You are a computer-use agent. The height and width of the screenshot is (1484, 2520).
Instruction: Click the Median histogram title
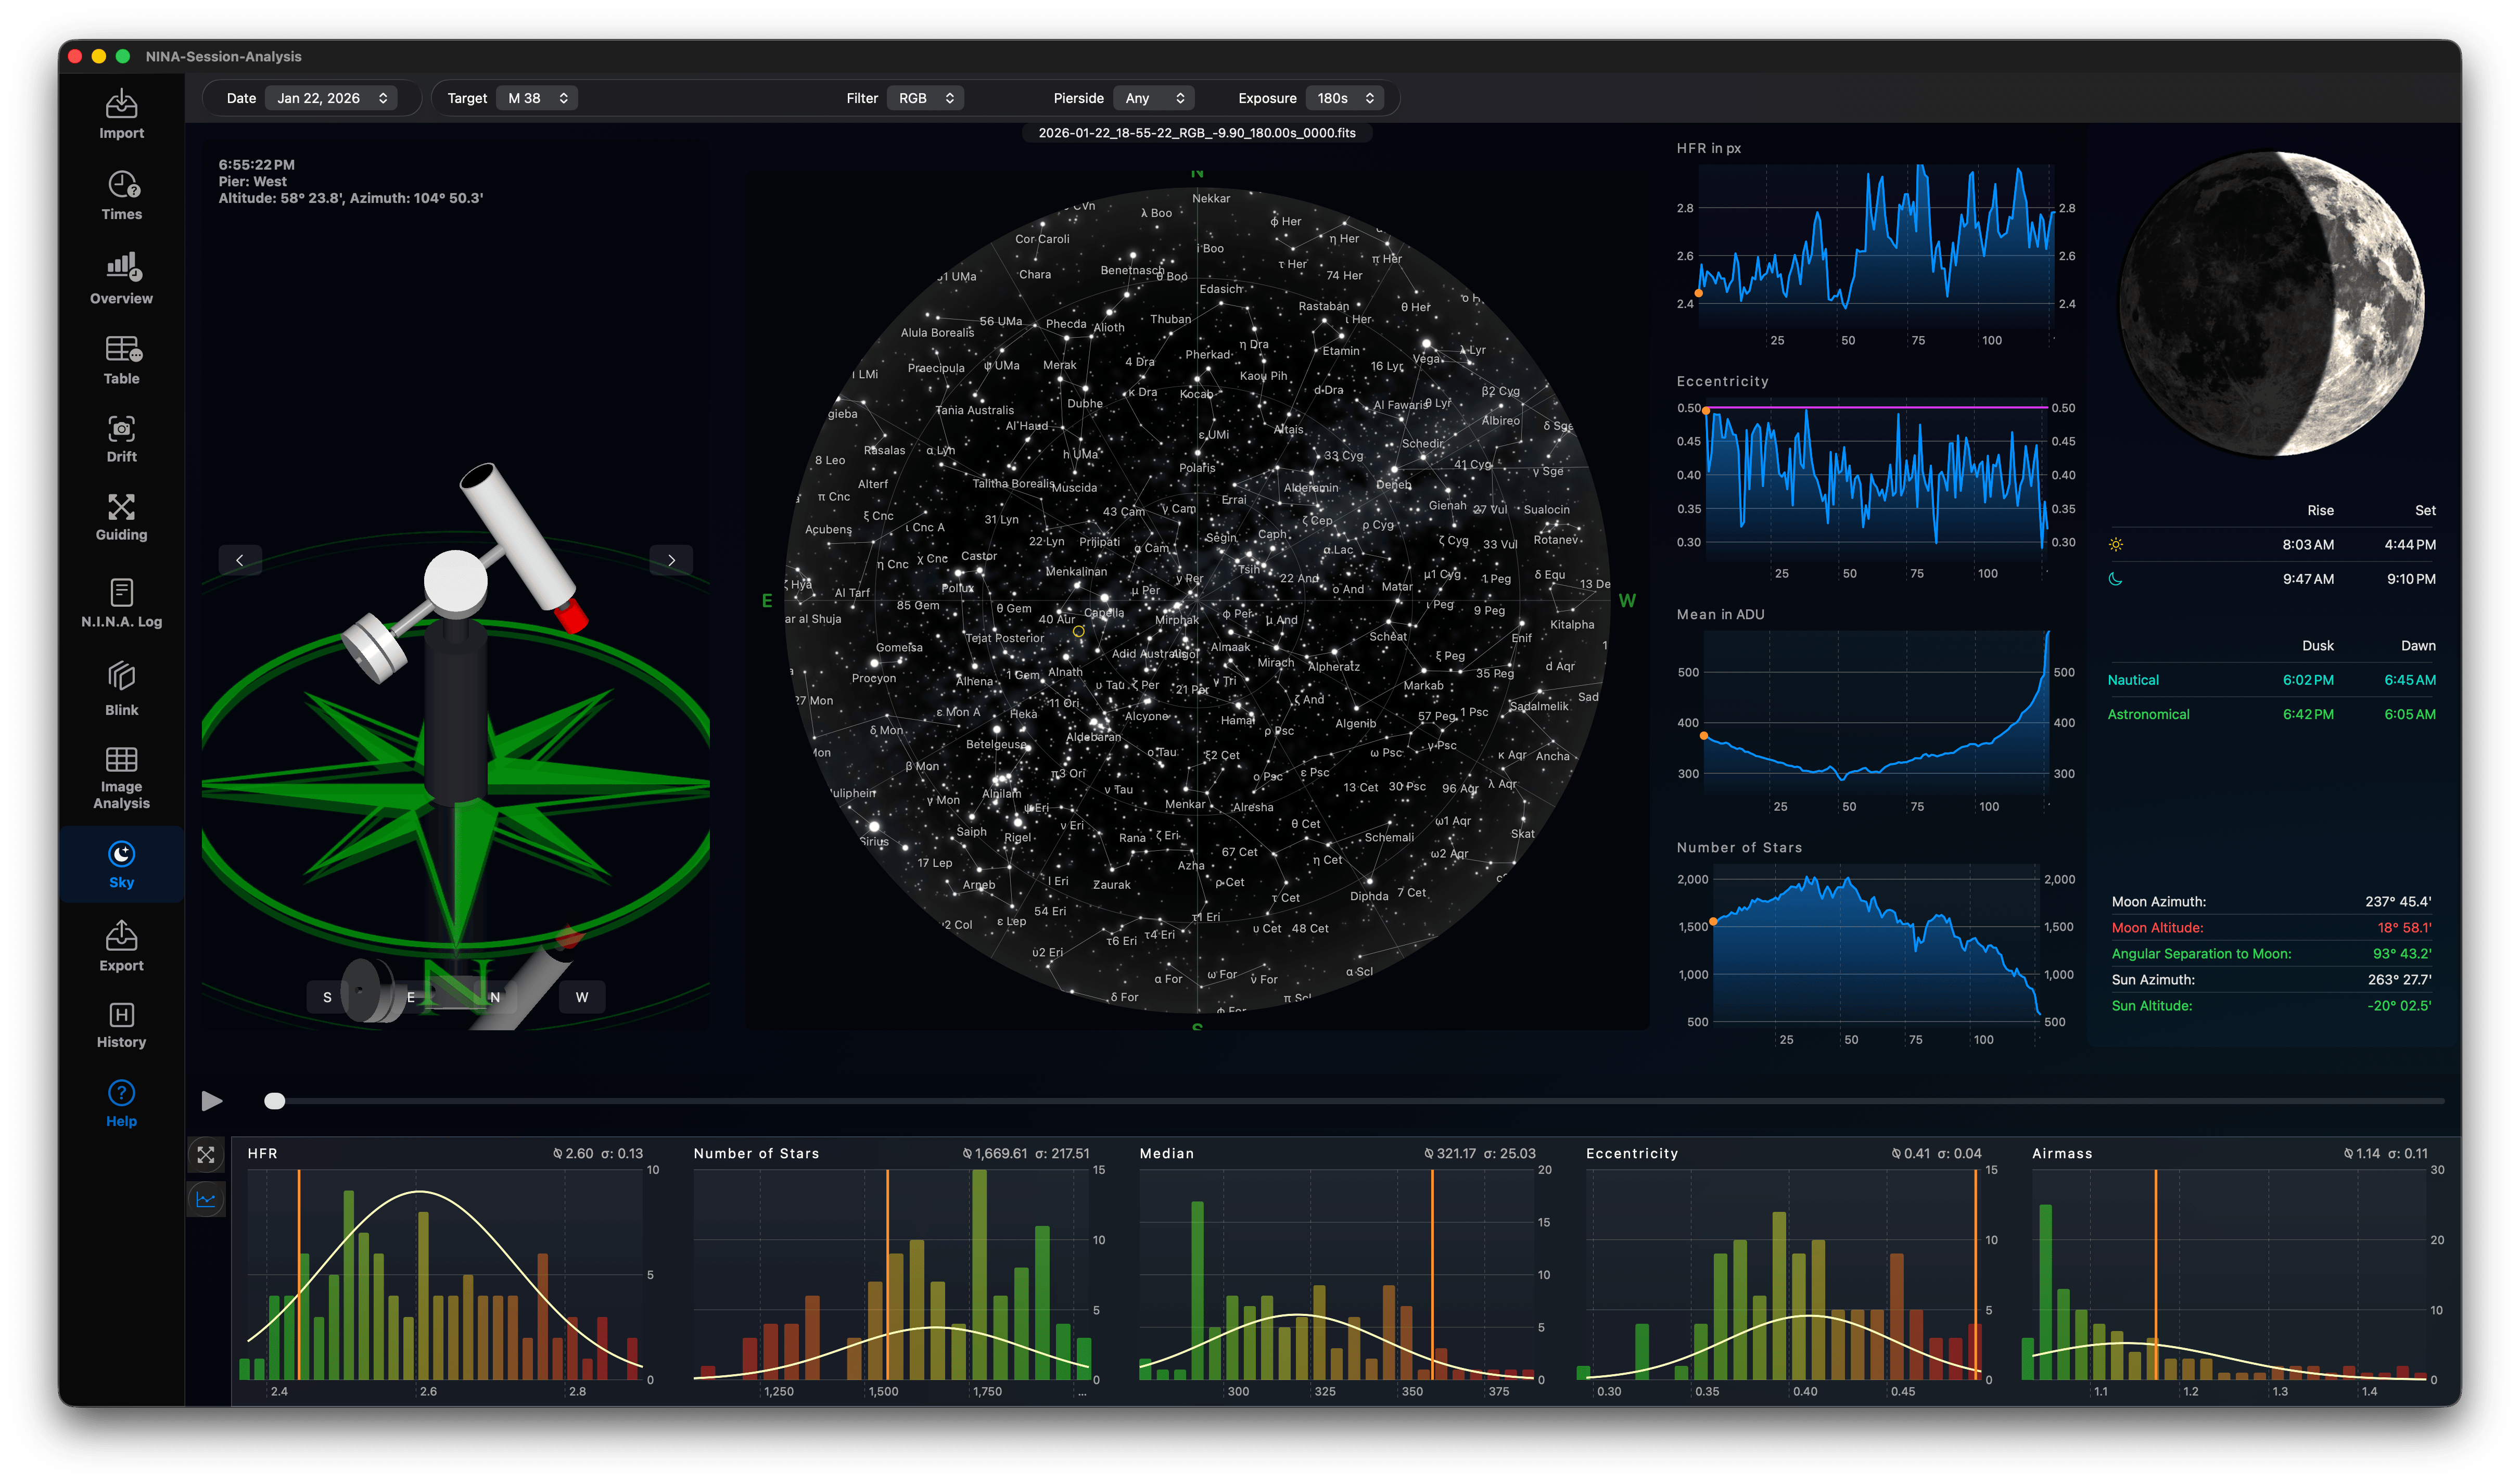tap(1166, 1154)
